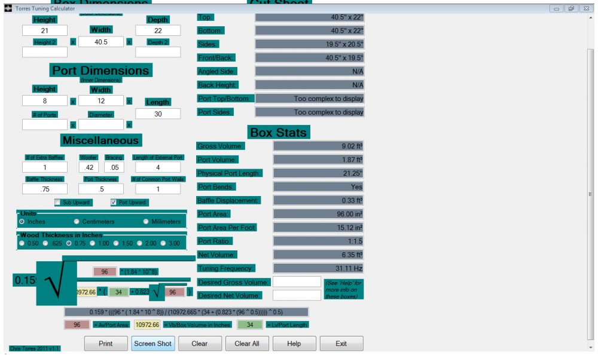This screenshot has width=598, height=355.
Task: Focus the Desired Gross Volume input box
Action: [297, 281]
